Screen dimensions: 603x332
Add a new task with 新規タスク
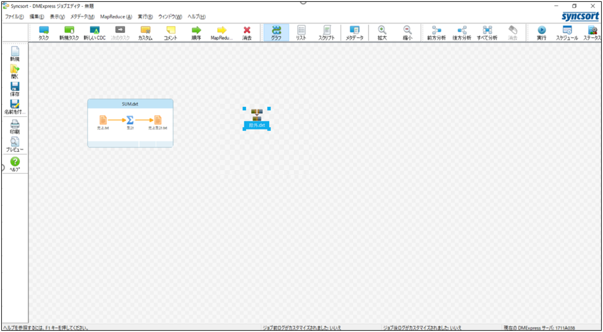(x=69, y=33)
